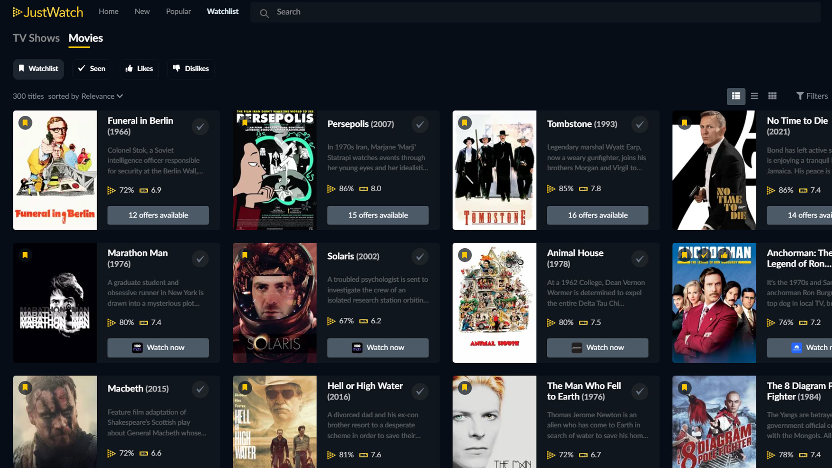Select the large grid view icon
The height and width of the screenshot is (468, 832).
tap(737, 95)
